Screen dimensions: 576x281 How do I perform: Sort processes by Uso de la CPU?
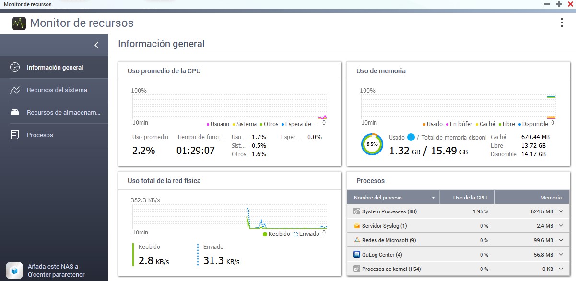click(x=470, y=198)
